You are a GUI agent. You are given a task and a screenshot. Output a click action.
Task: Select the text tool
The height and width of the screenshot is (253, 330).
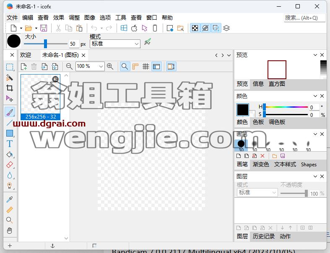coord(10,144)
